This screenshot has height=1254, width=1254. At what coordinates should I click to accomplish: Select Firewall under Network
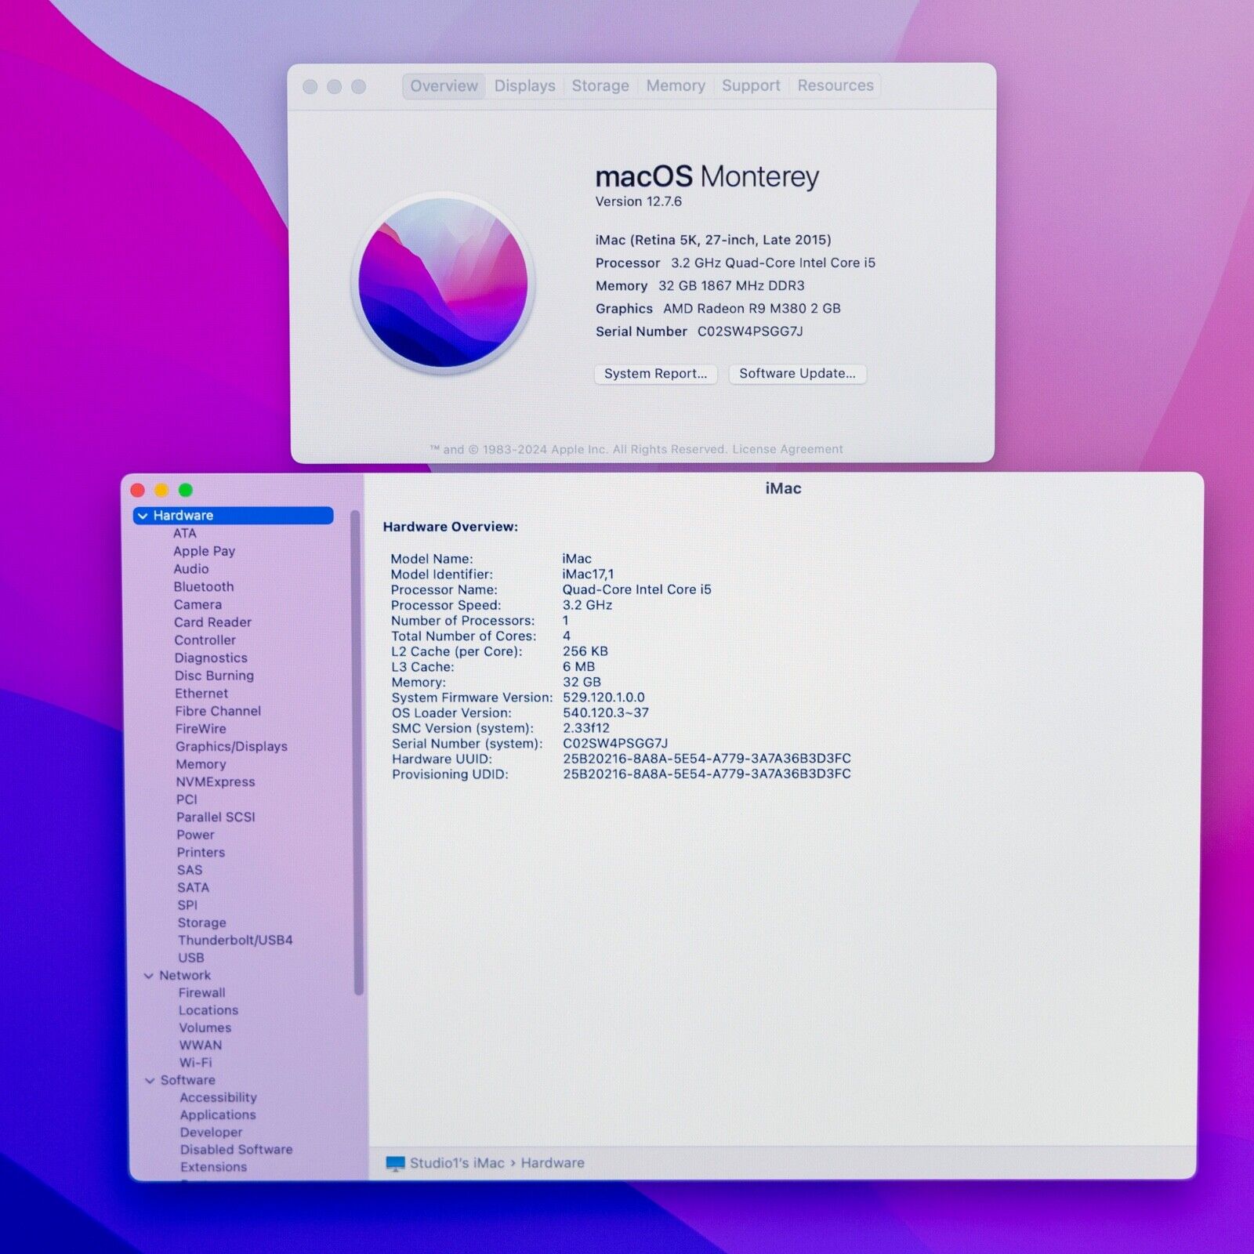point(201,993)
